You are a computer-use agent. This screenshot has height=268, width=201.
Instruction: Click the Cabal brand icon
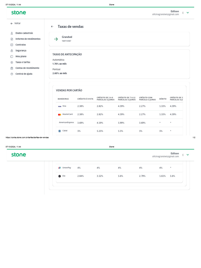[59, 131]
